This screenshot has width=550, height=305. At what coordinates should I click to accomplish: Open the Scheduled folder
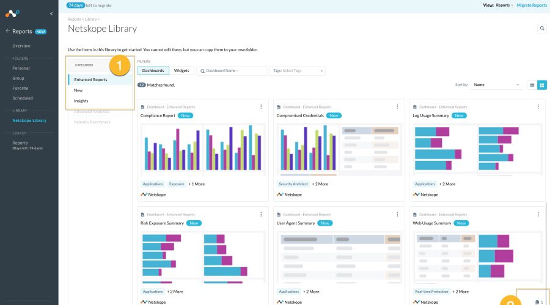23,98
